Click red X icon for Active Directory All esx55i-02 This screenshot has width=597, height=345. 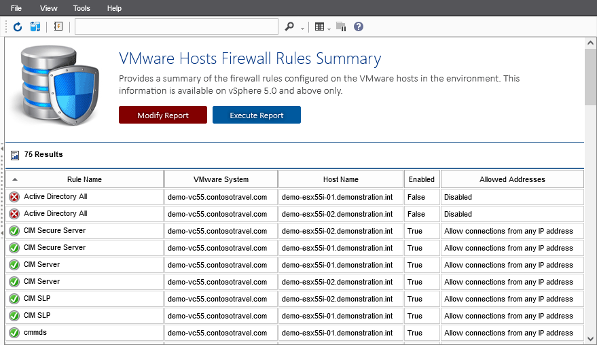click(x=14, y=214)
